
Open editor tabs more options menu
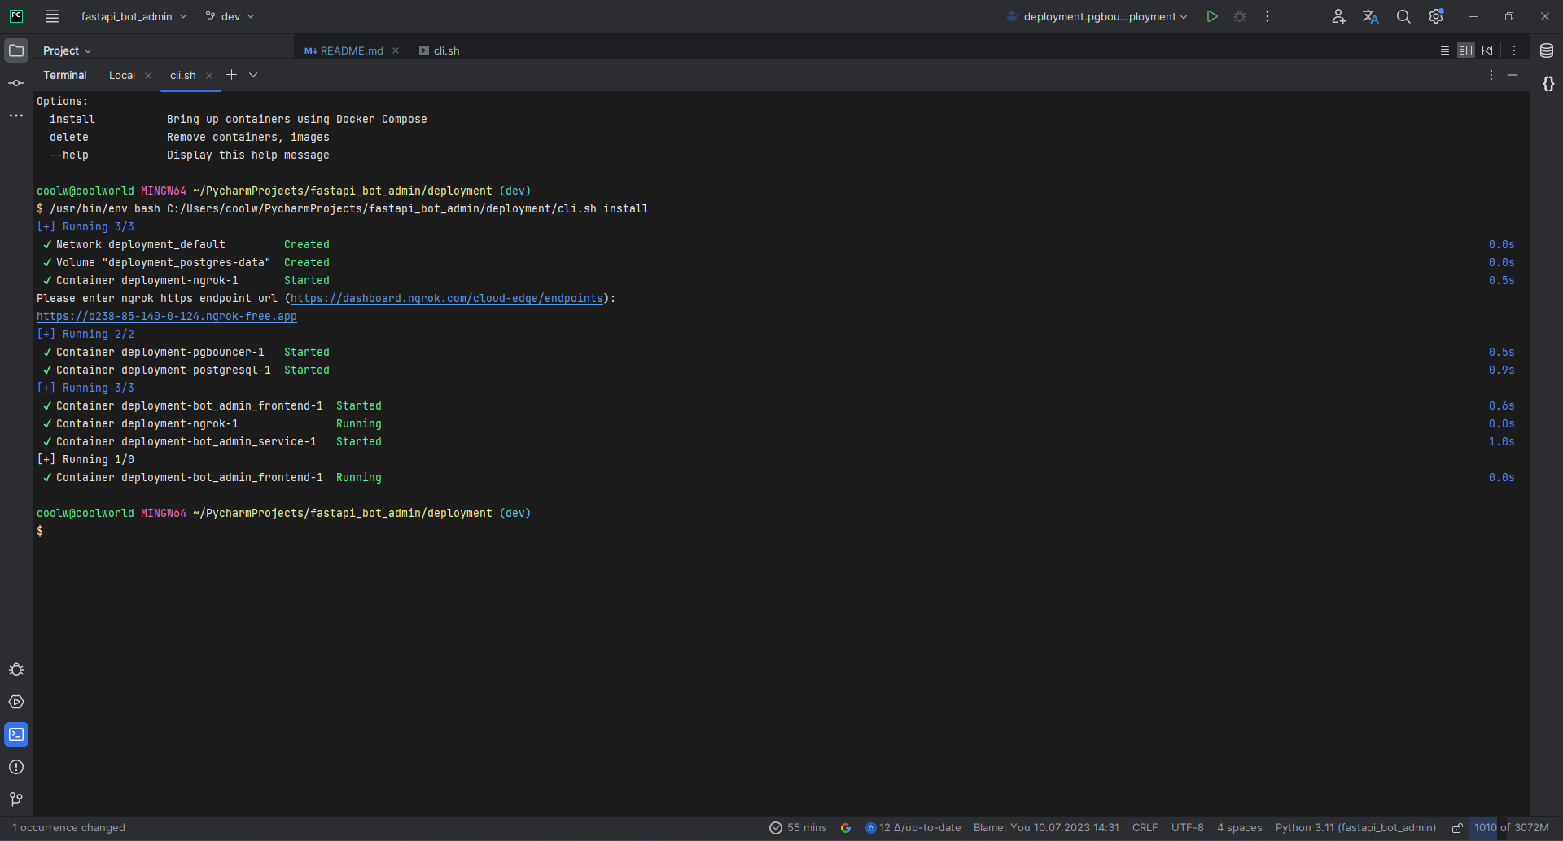click(x=1514, y=50)
